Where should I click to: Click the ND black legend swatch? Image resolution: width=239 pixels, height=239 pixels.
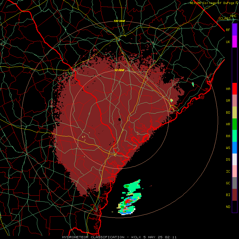point(234,207)
